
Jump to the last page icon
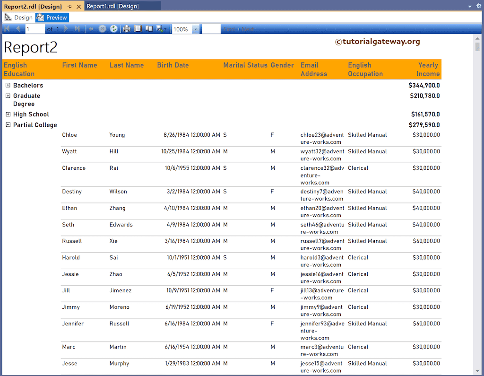(x=77, y=28)
